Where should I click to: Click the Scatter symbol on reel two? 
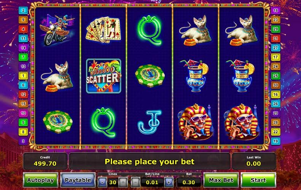coord(104,76)
